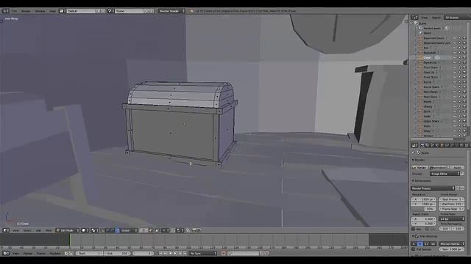471x264 pixels.
Task: Click the scene browse icon in top bar
Action: [110, 11]
